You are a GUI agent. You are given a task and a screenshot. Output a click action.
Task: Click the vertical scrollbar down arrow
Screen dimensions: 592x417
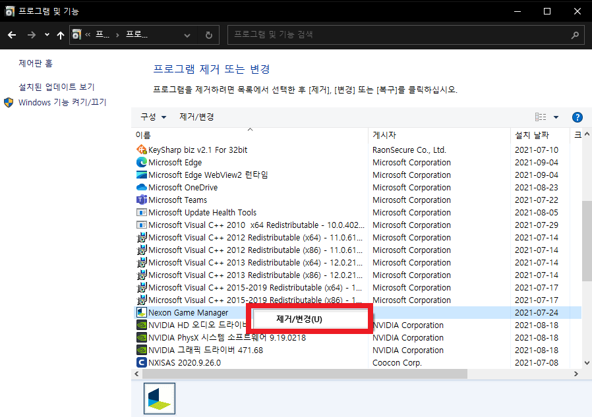tap(587, 363)
